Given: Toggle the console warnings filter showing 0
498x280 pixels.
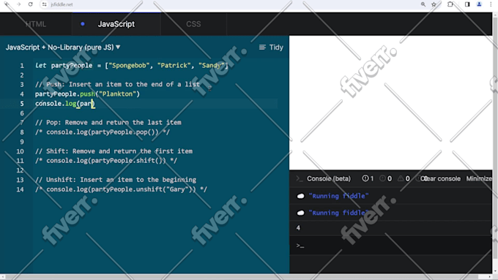Looking at the screenshot, I should (x=404, y=179).
